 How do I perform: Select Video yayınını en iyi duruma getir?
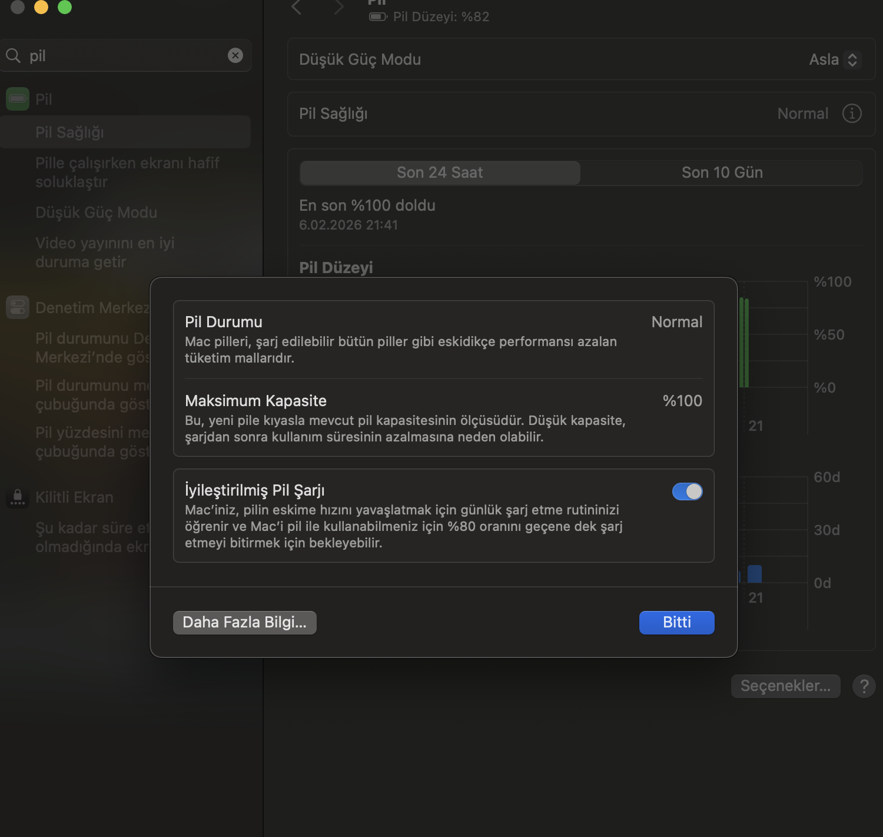(x=105, y=252)
